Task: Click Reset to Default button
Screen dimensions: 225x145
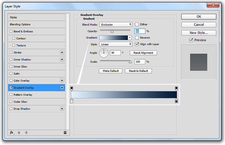Action: coord(138,71)
